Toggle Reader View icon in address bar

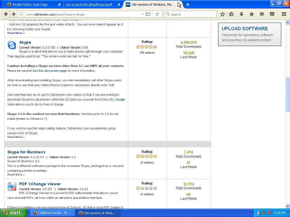tap(148, 14)
